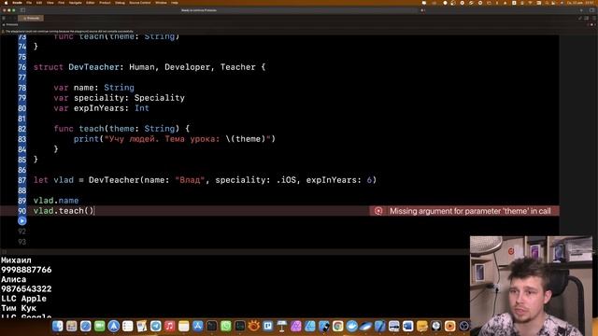Toggle the navigator sidebar in Xcode toolbar
Image resolution: width=598 pixels, height=336 pixels.
coord(22,10)
